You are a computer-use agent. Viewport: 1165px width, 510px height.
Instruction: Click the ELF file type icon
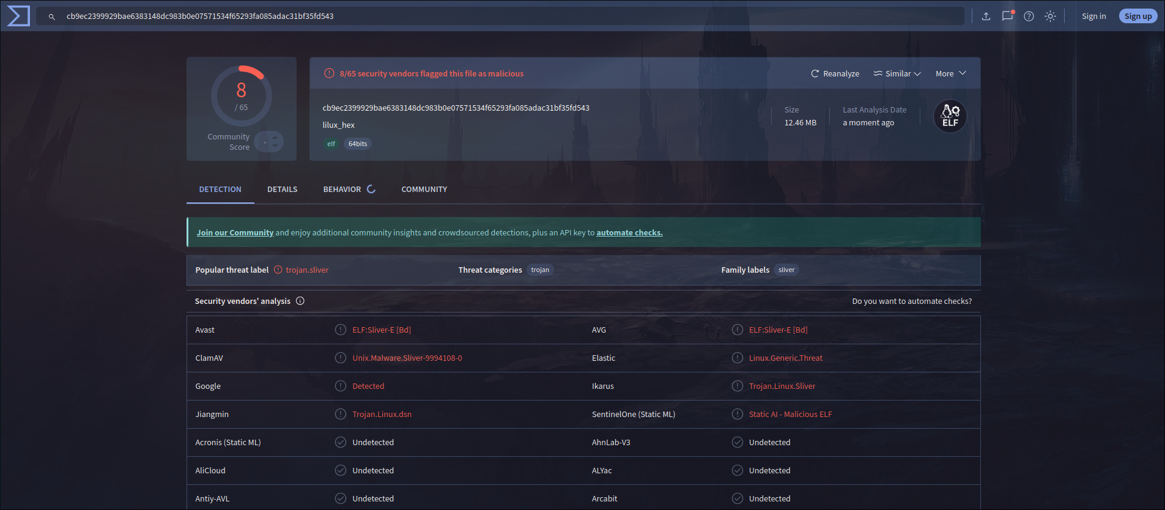950,116
